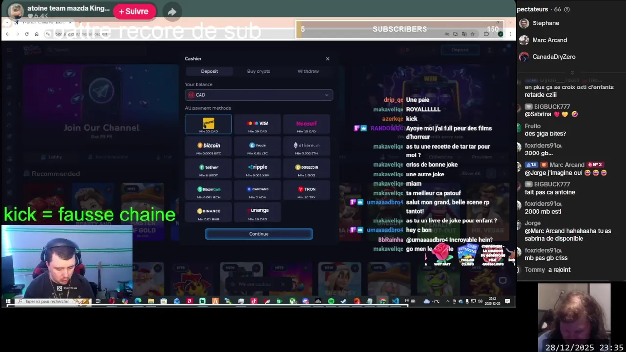Screen dimensions: 626x352
Task: Select Neosurf payment method
Action: pyautogui.click(x=306, y=125)
